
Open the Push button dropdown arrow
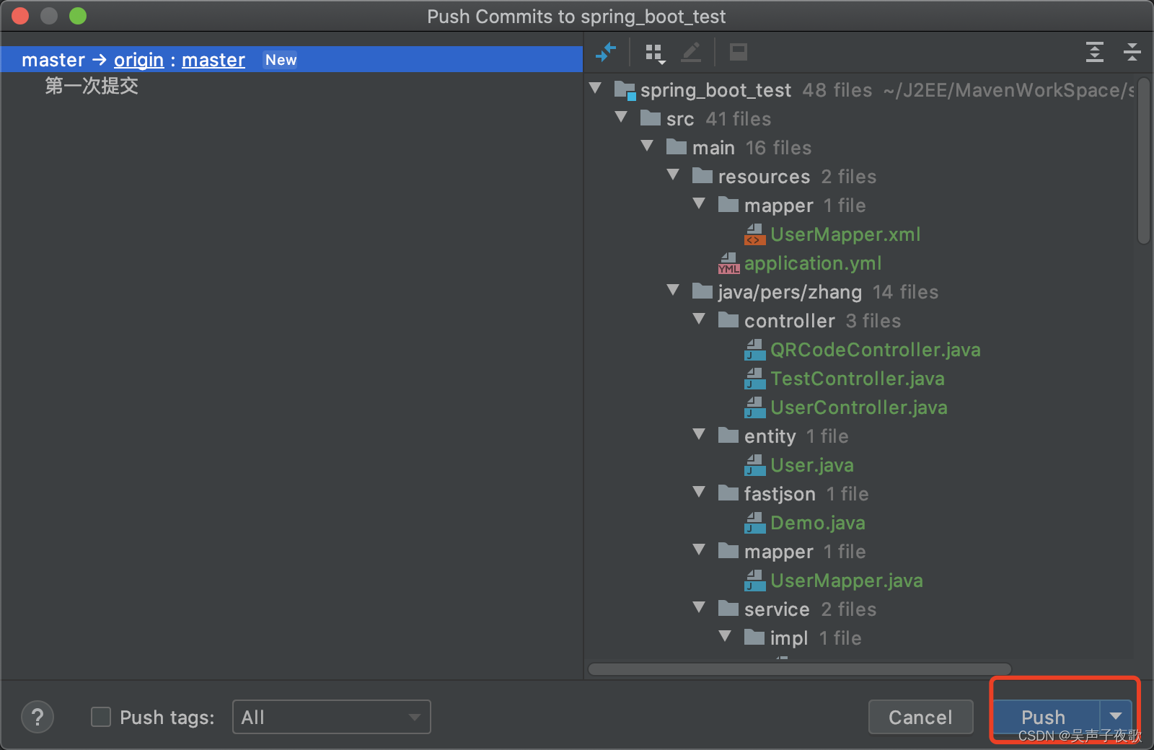point(1116,716)
